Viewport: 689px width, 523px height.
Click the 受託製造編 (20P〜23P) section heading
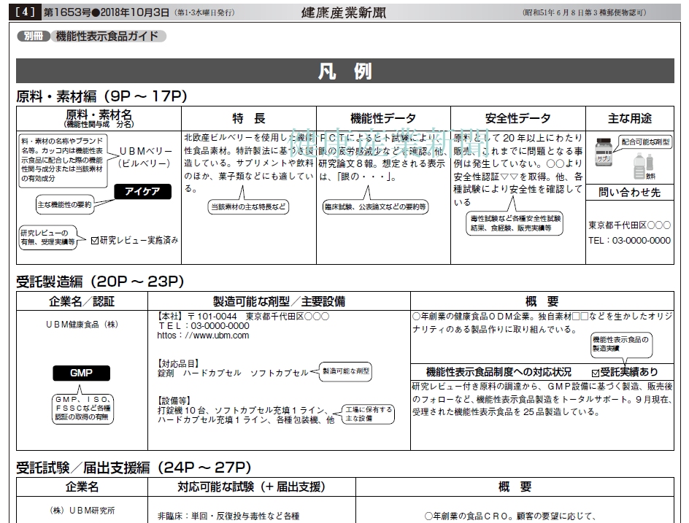pyautogui.click(x=100, y=282)
